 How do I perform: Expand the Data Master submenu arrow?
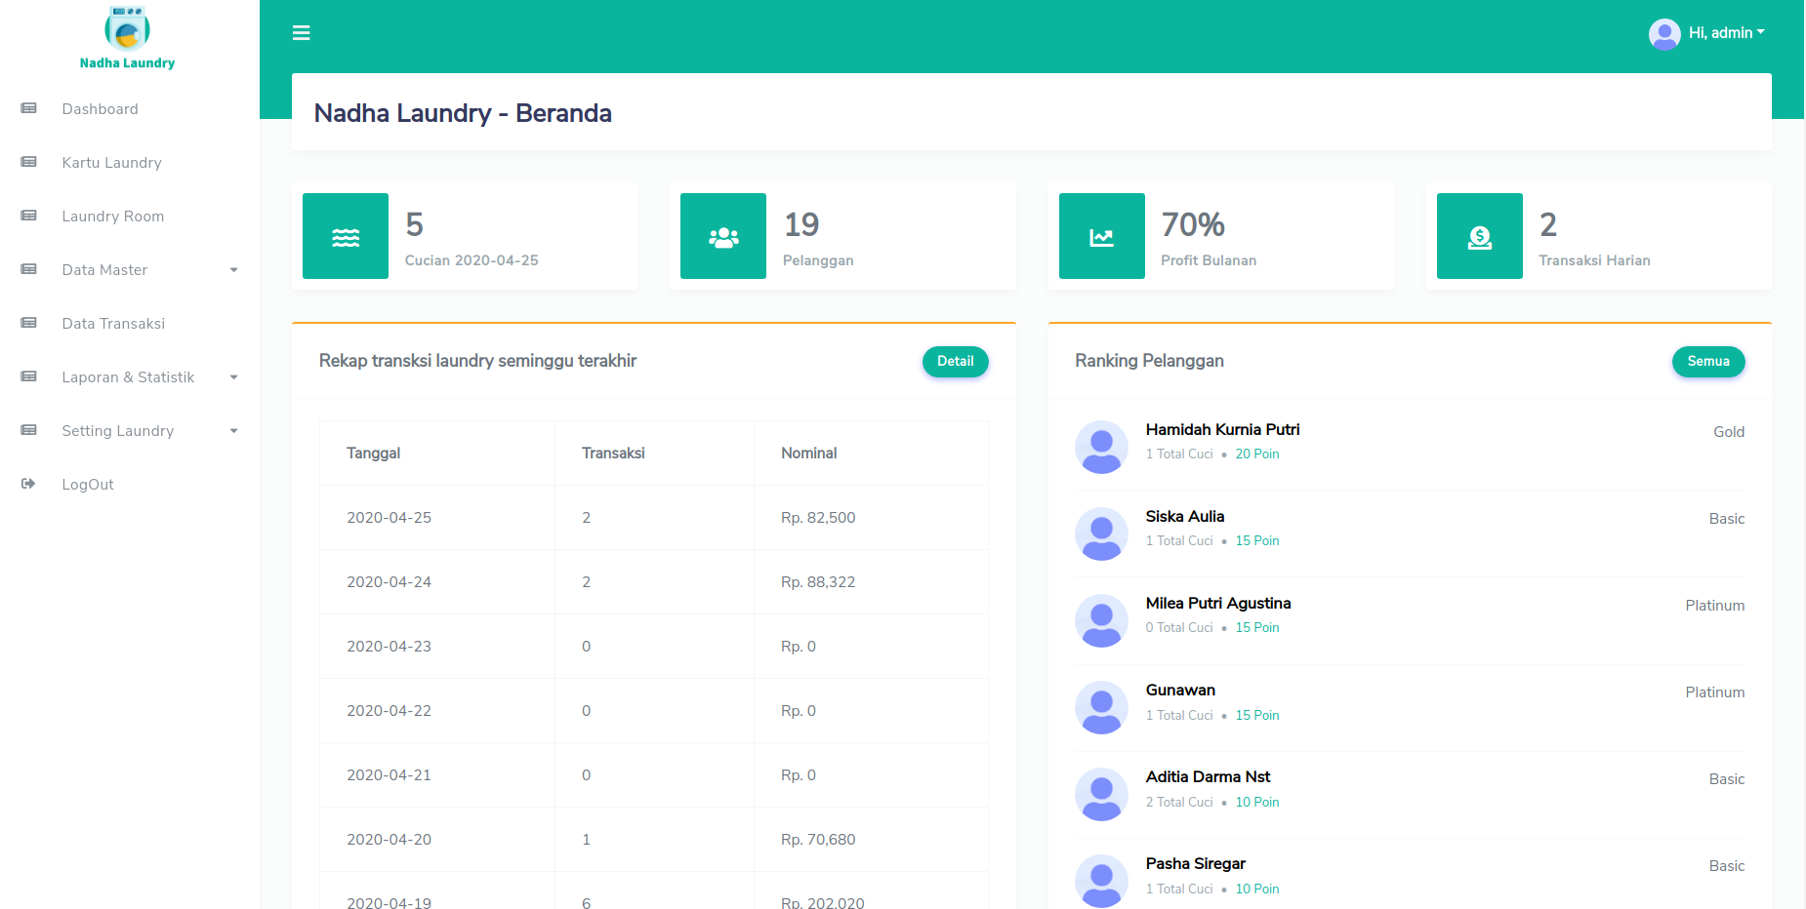click(233, 270)
